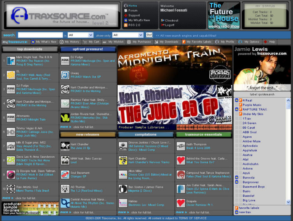The image size is (293, 221).
Task: Click the Logoff icon
Action: pos(162,25)
